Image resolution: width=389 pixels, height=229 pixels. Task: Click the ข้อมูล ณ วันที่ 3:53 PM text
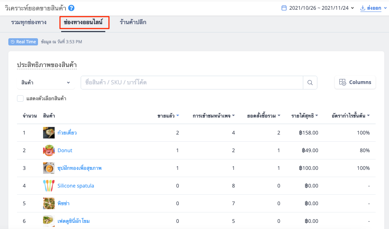coord(62,42)
